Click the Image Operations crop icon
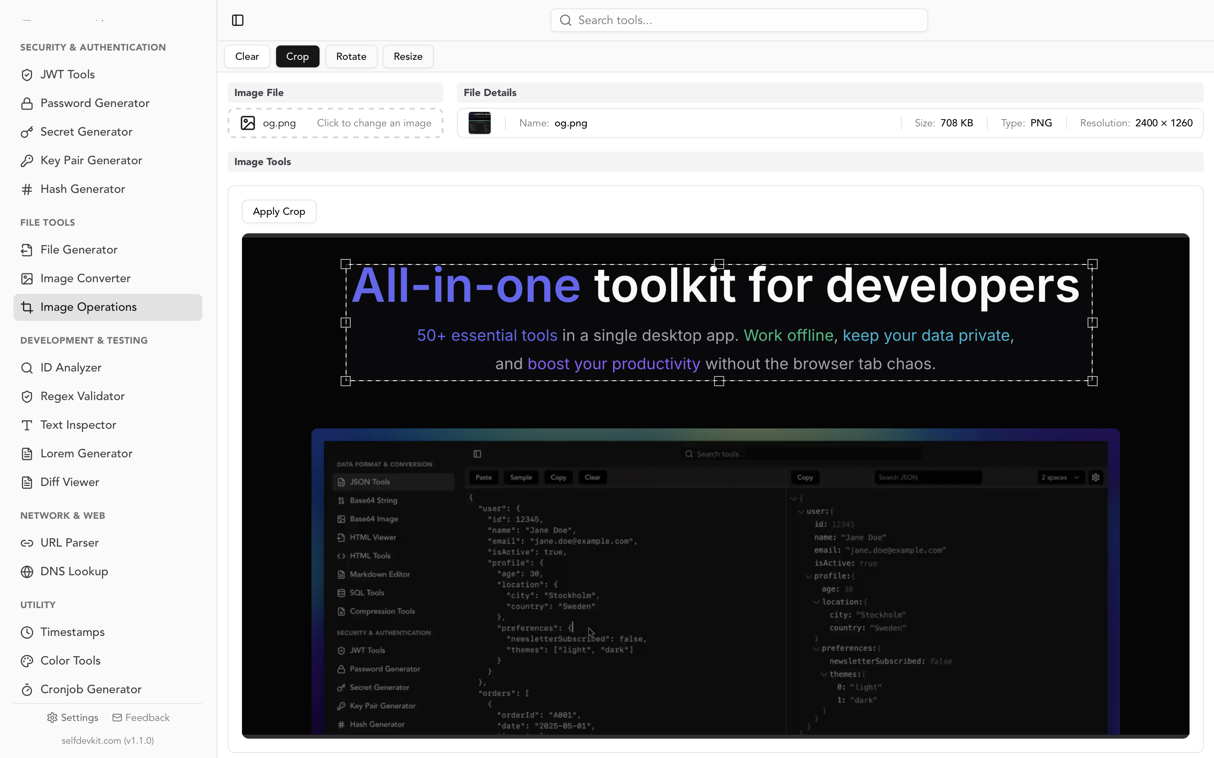This screenshot has height=758, width=1214. tap(27, 307)
